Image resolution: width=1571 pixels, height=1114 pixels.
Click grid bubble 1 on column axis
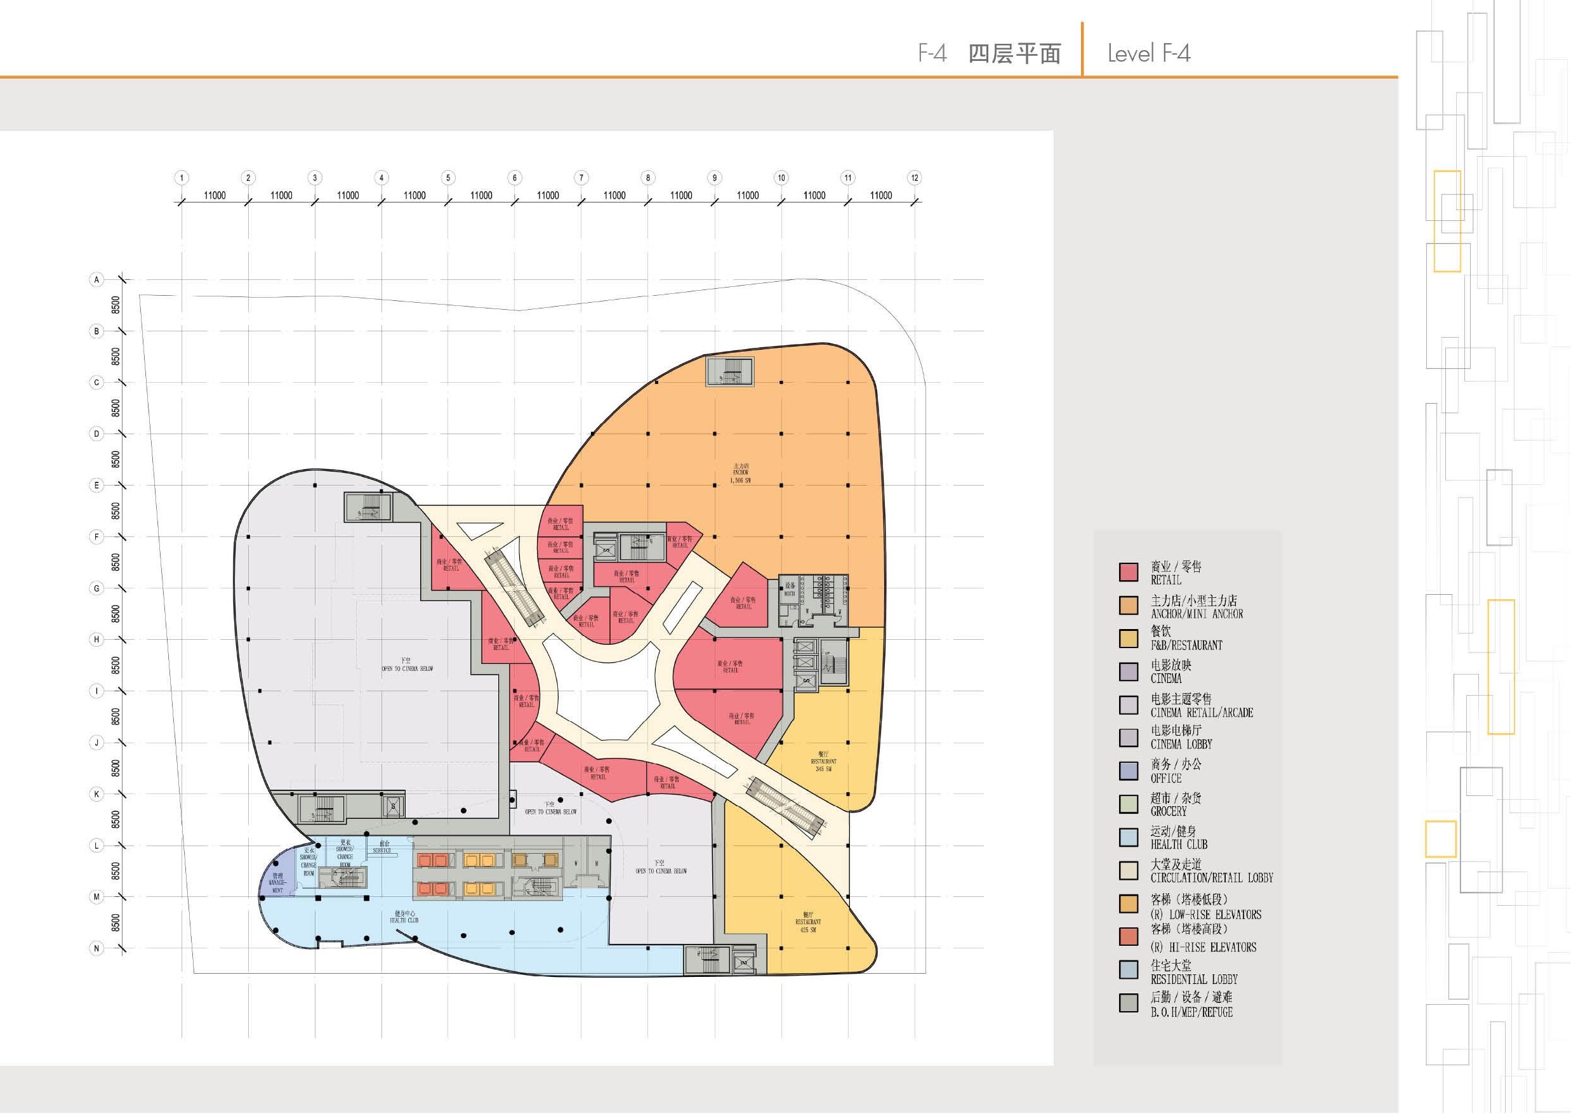pyautogui.click(x=182, y=178)
